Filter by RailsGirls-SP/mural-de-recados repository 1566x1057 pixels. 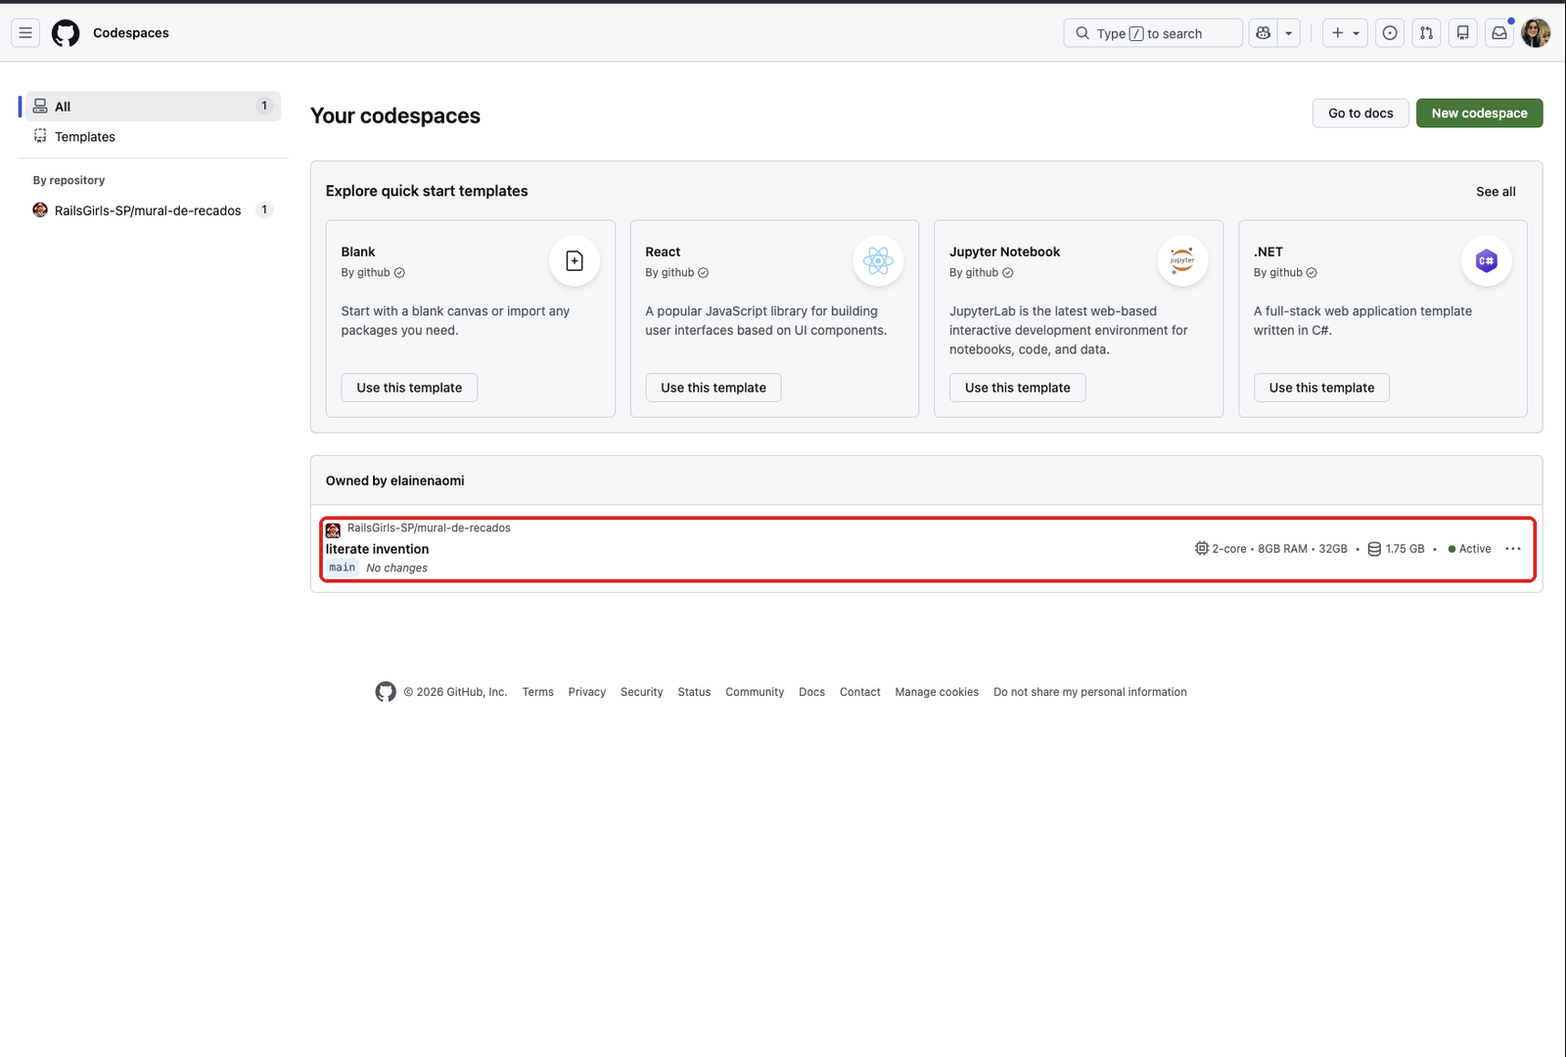point(154,210)
